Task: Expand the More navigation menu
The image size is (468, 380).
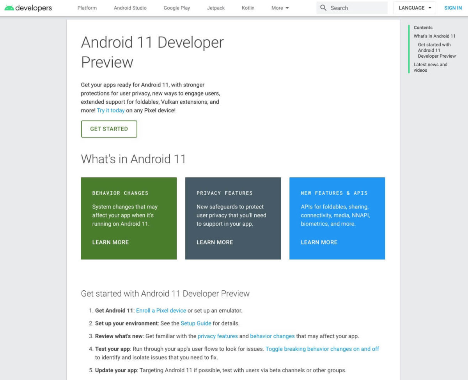Action: (x=280, y=7)
